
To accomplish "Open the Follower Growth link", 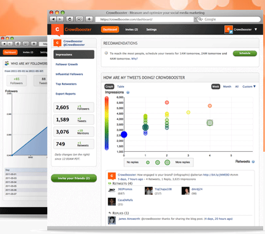I will click(67, 64).
